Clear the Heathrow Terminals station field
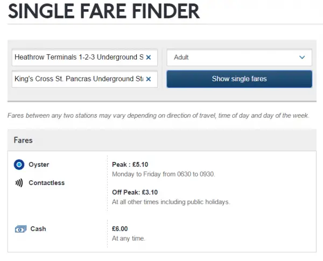This screenshot has height=261, width=323. (x=149, y=58)
